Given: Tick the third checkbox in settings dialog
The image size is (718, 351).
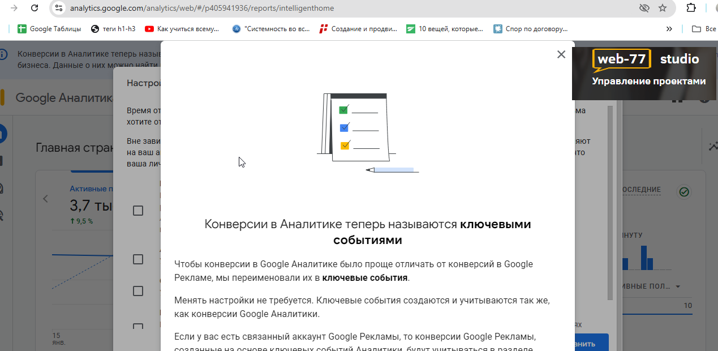Looking at the screenshot, I should 137,291.
